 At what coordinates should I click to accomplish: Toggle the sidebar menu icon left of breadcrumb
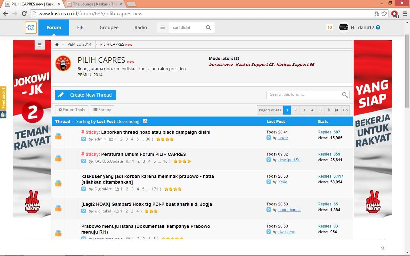point(39,45)
